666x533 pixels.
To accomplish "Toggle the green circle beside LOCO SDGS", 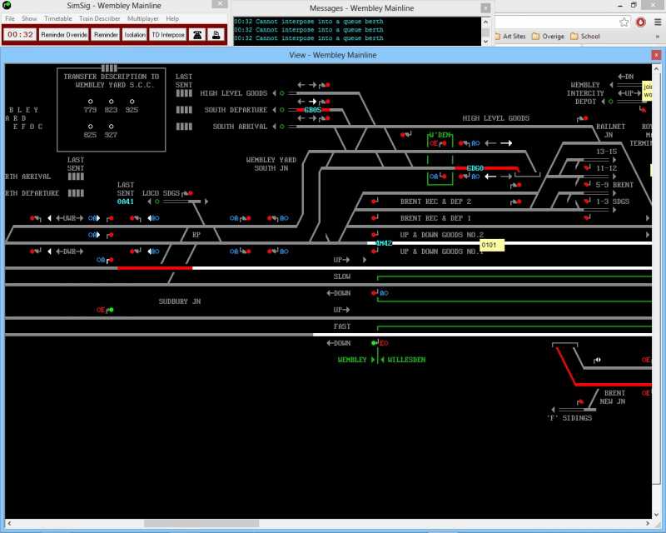I will point(157,202).
